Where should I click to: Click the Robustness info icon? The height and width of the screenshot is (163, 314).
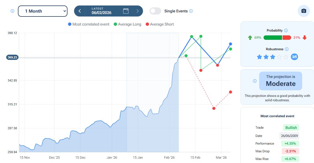coord(287,49)
